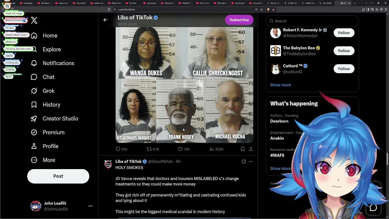Open The Babylon Bee's profile picture
Image resolution: width=389 pixels, height=219 pixels.
(x=276, y=51)
